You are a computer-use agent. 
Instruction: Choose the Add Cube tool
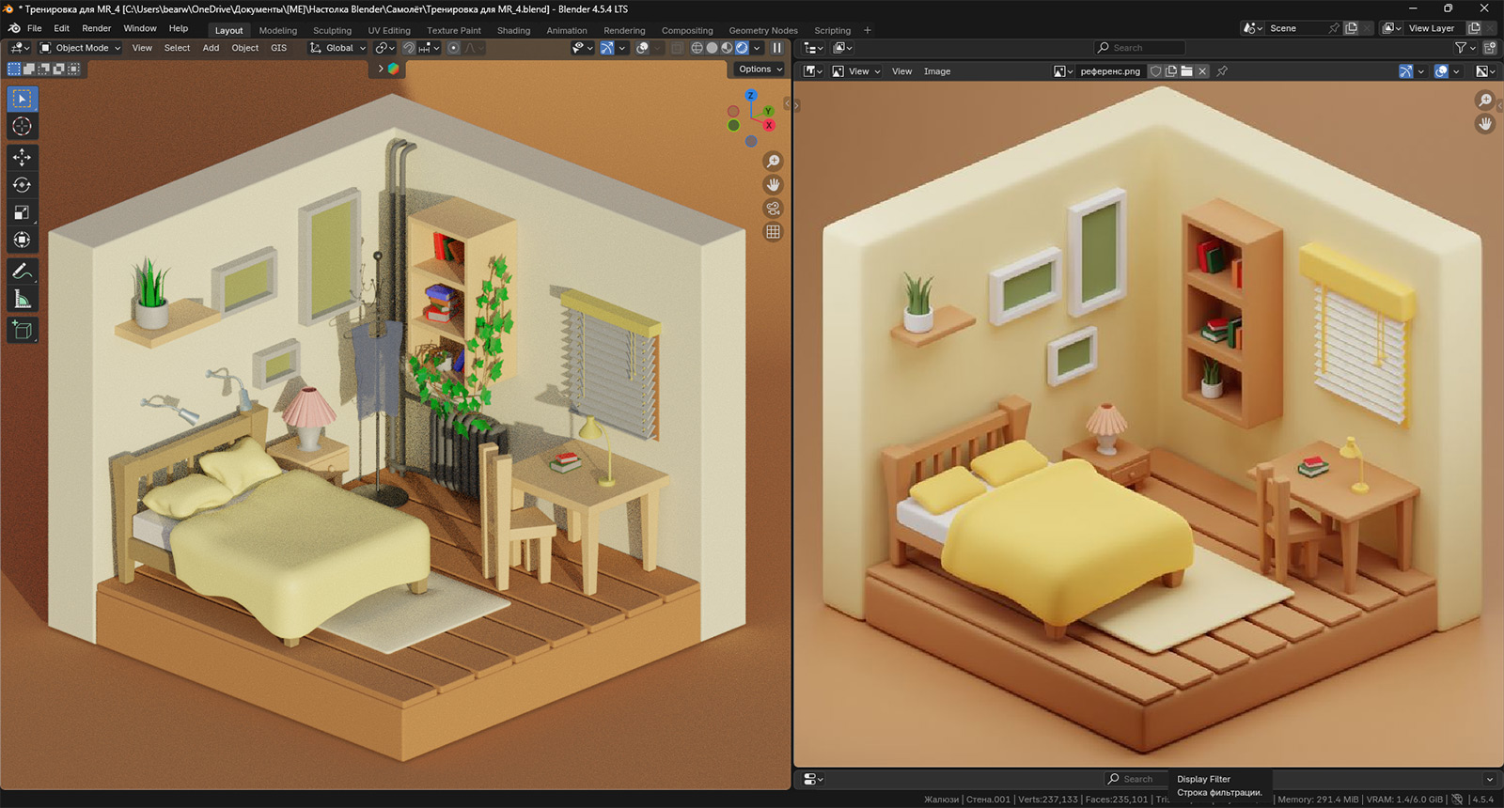click(22, 330)
